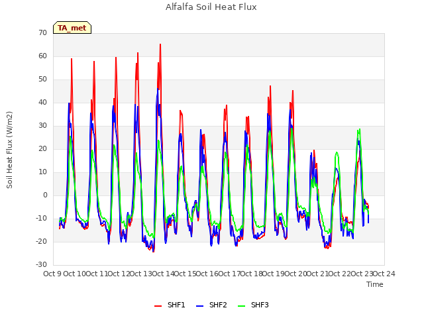Viewport: 424px width, 318px height.
Task: Click the 70 y-axis tick label
Action: click(42, 32)
